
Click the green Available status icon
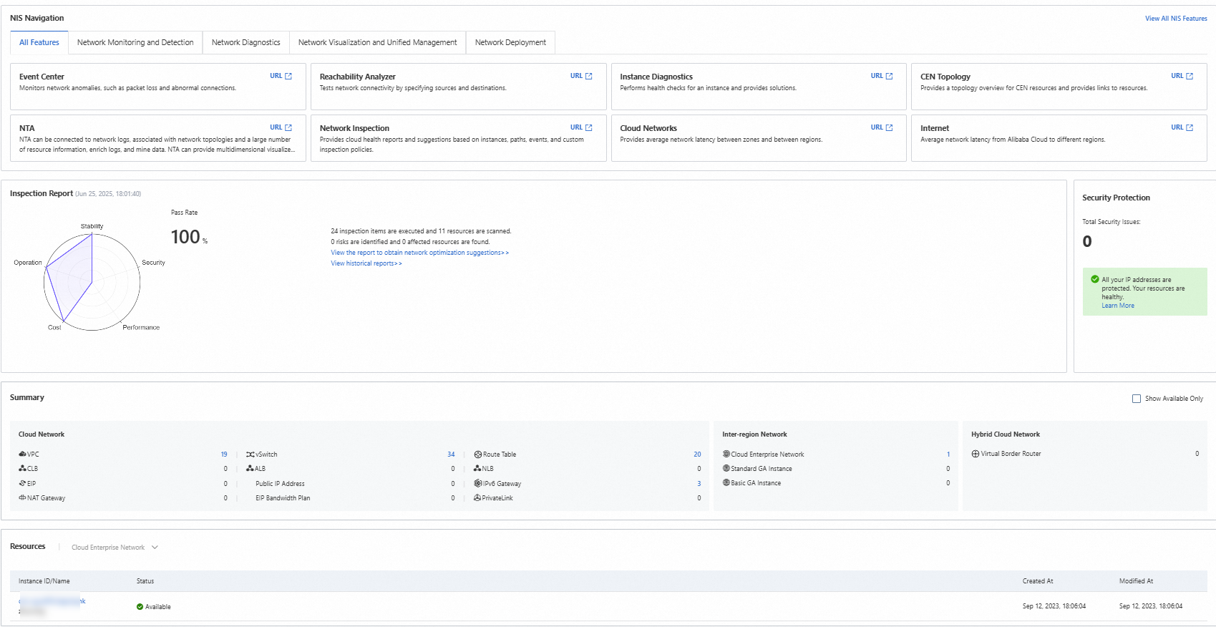click(140, 607)
